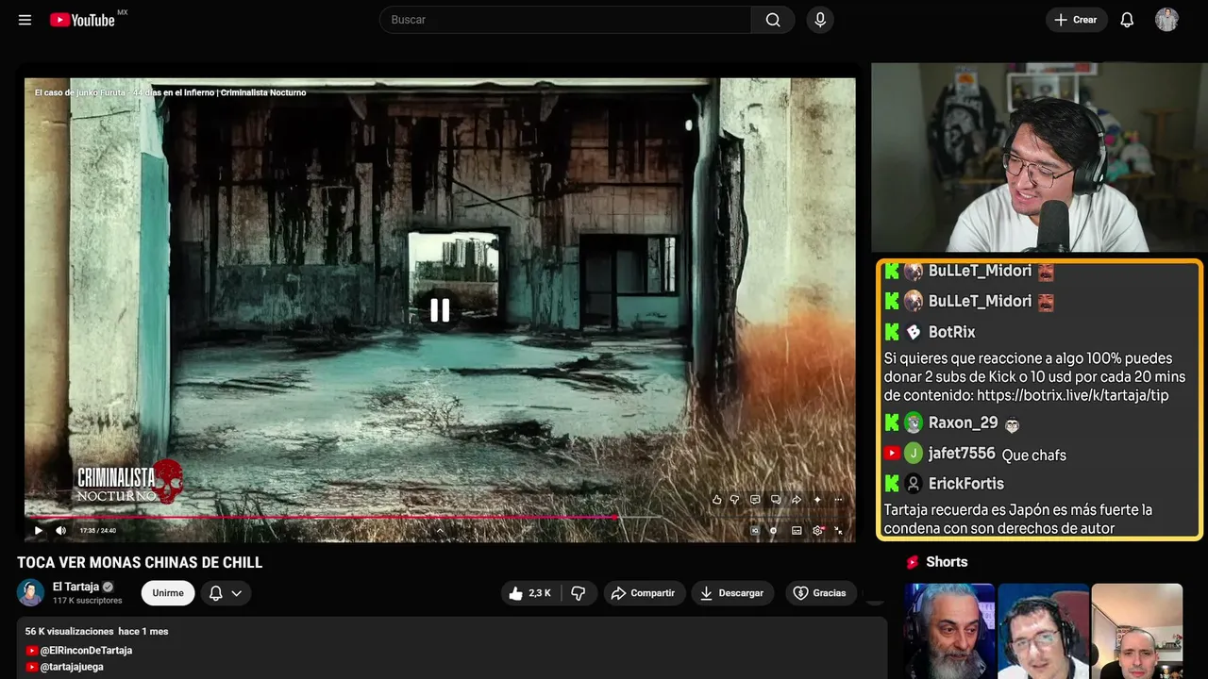
Task: Open in-player more options ellipsis
Action: click(838, 500)
